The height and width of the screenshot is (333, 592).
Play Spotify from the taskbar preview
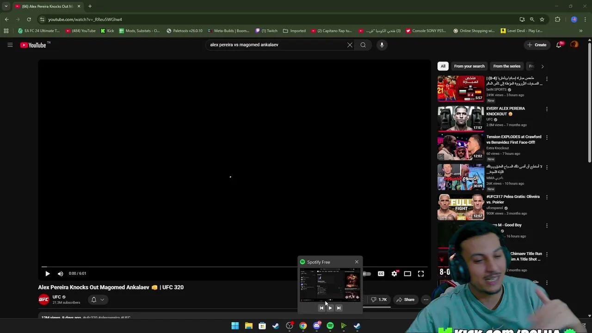[330, 308]
